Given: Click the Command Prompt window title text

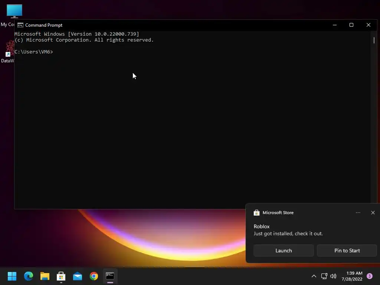Looking at the screenshot, I should (x=44, y=25).
